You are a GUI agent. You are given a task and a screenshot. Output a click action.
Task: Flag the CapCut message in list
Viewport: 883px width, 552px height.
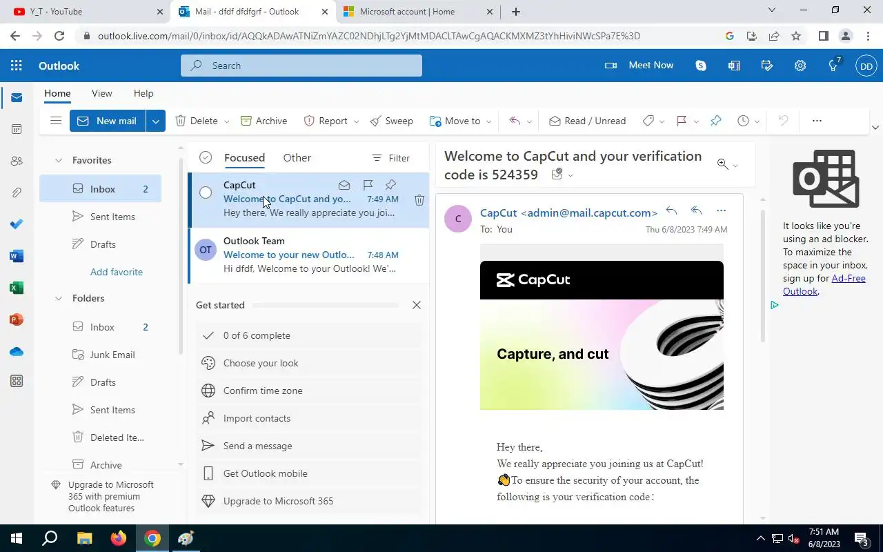point(368,185)
